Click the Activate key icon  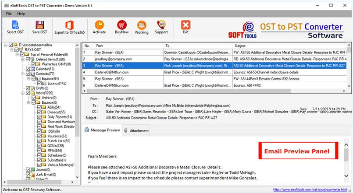(x=99, y=25)
